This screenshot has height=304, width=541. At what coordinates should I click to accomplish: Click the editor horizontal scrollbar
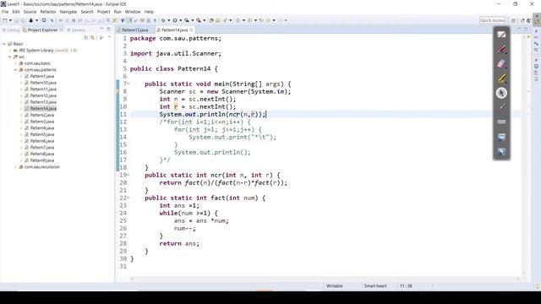click(x=325, y=279)
